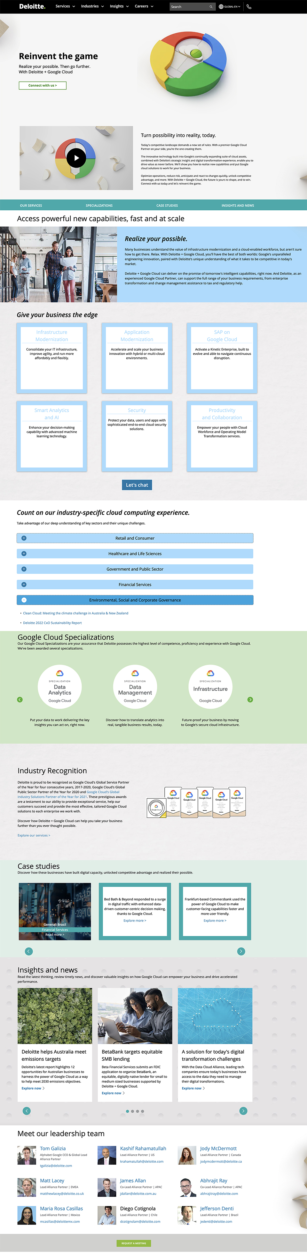Viewport: 307px width, 1256px height.
Task: Open the Smart Analytics and AI card
Action: [x=51, y=436]
